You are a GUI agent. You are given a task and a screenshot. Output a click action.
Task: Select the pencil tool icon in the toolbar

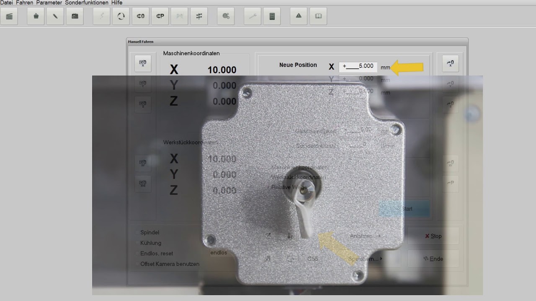coord(55,16)
